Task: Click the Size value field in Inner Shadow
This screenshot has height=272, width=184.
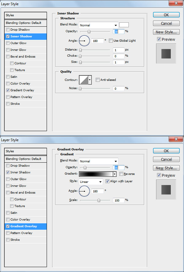Action: (119, 62)
